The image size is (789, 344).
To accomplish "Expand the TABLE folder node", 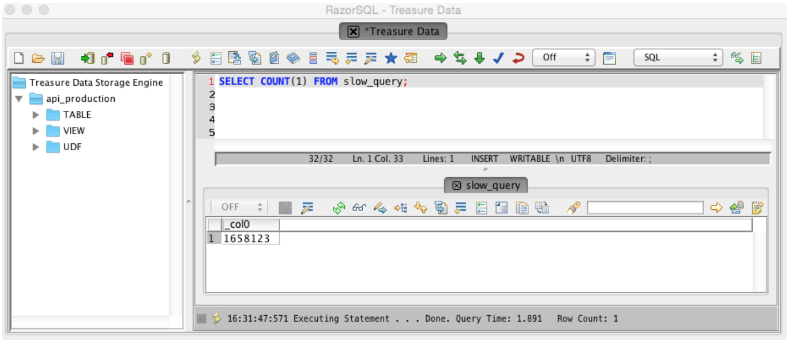I will (36, 115).
